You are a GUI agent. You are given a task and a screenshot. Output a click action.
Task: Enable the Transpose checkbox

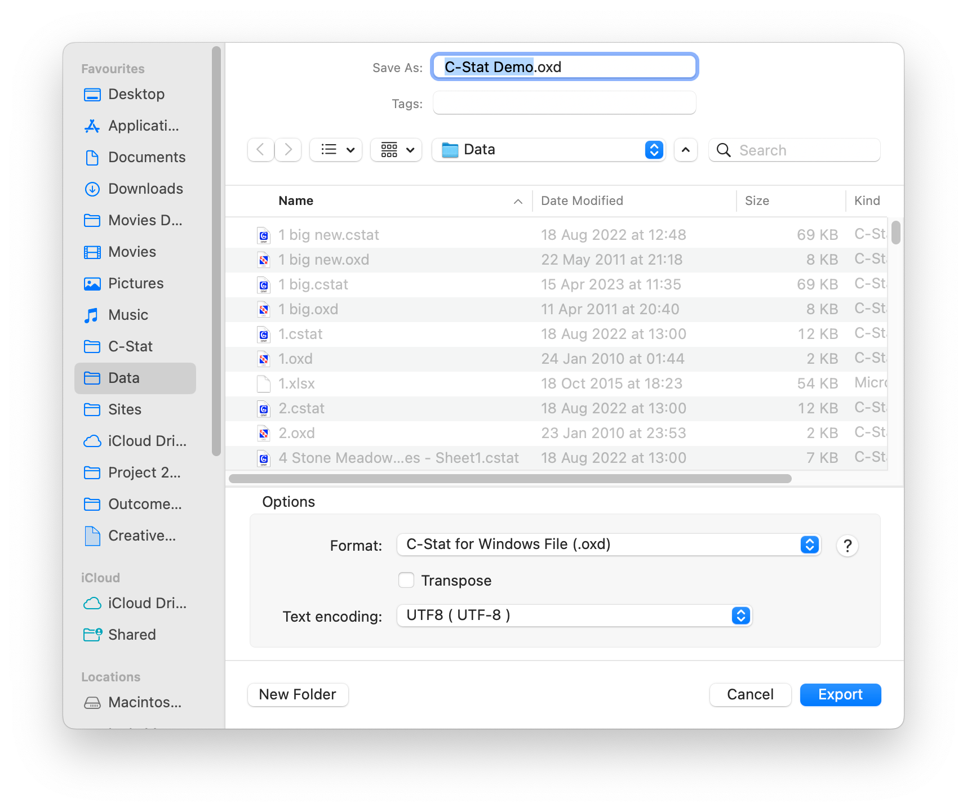coord(406,581)
